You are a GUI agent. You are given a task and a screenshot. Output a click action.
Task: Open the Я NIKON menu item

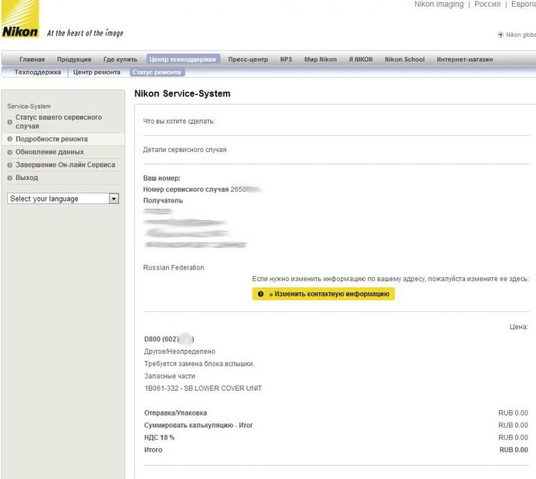coord(360,59)
